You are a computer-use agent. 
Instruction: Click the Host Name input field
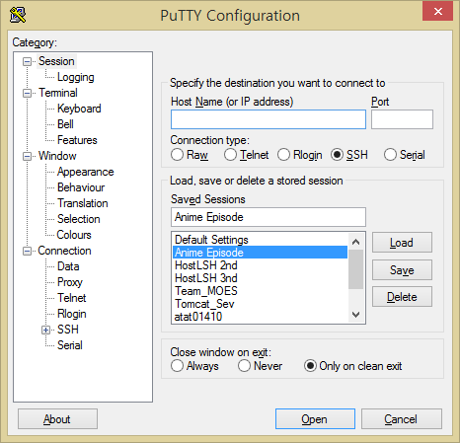coord(268,119)
